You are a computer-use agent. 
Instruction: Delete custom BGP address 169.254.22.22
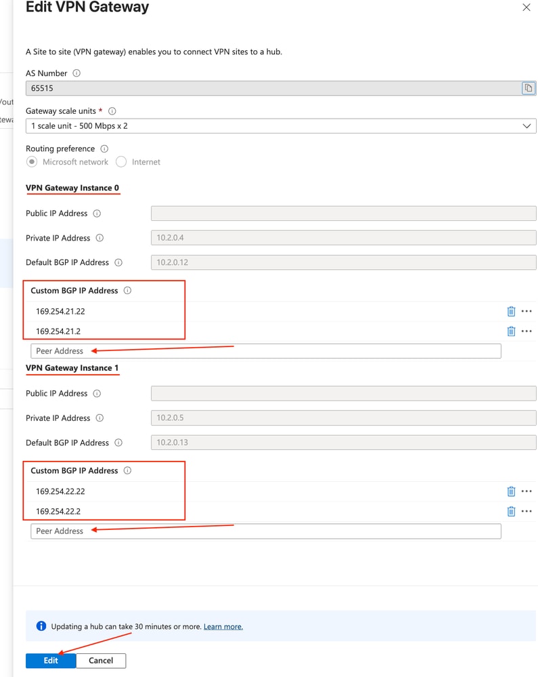512,491
